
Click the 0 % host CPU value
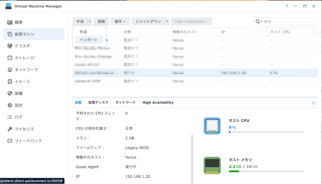tap(232, 127)
